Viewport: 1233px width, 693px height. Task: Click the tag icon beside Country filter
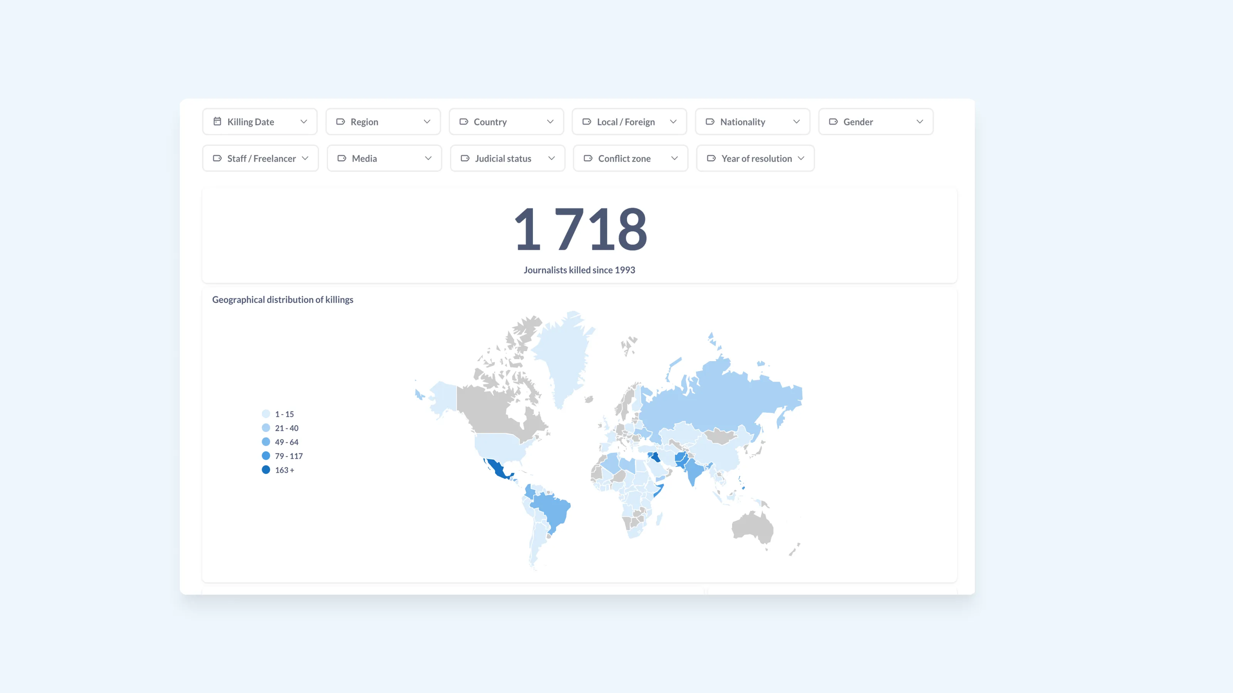[x=464, y=122]
